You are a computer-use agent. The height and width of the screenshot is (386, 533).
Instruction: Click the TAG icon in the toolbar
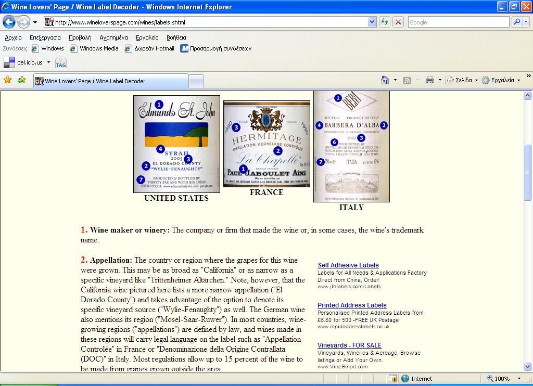(x=61, y=63)
